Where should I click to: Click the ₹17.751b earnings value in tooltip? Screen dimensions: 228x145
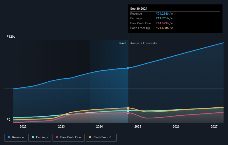click(x=162, y=18)
